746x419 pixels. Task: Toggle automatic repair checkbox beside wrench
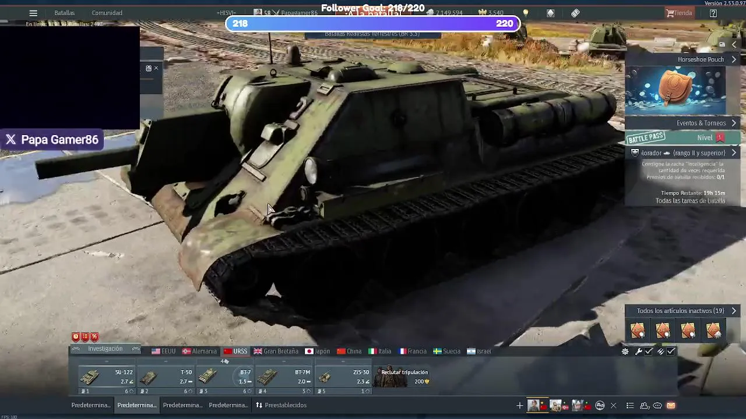pos(649,351)
